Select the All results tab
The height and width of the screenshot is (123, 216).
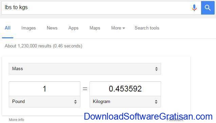pyautogui.click(x=7, y=28)
